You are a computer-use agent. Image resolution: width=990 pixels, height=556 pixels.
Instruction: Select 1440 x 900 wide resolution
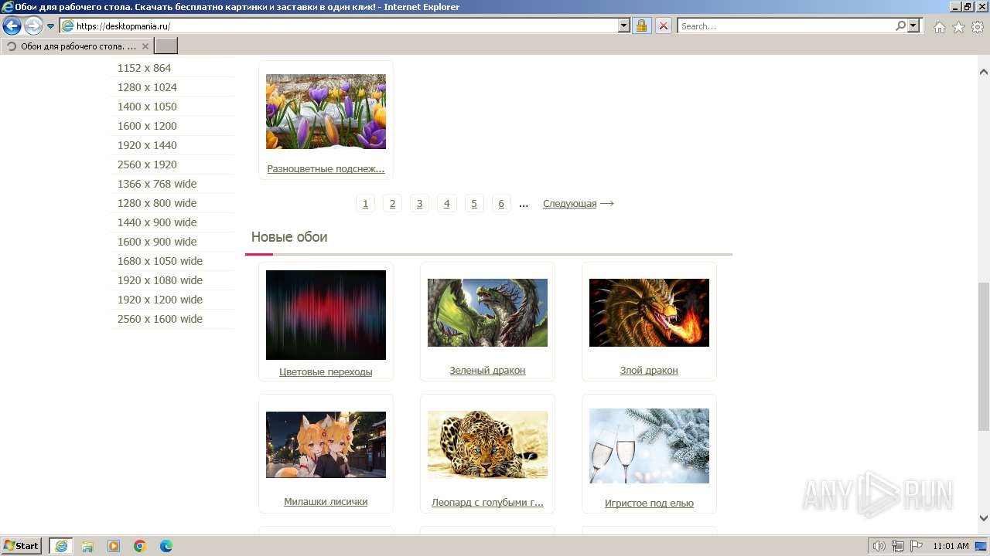point(157,222)
